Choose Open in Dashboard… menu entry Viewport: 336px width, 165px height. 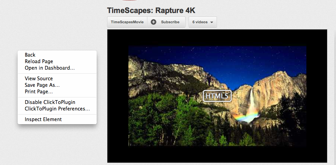tap(57, 68)
